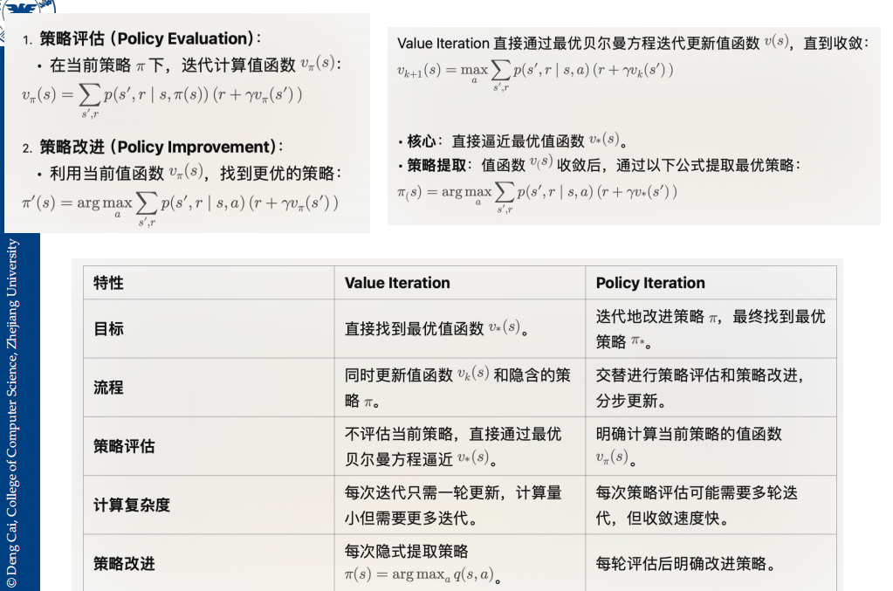Select the Policy Improvement heading
Viewport: 893px width, 591px height.
click(161, 147)
